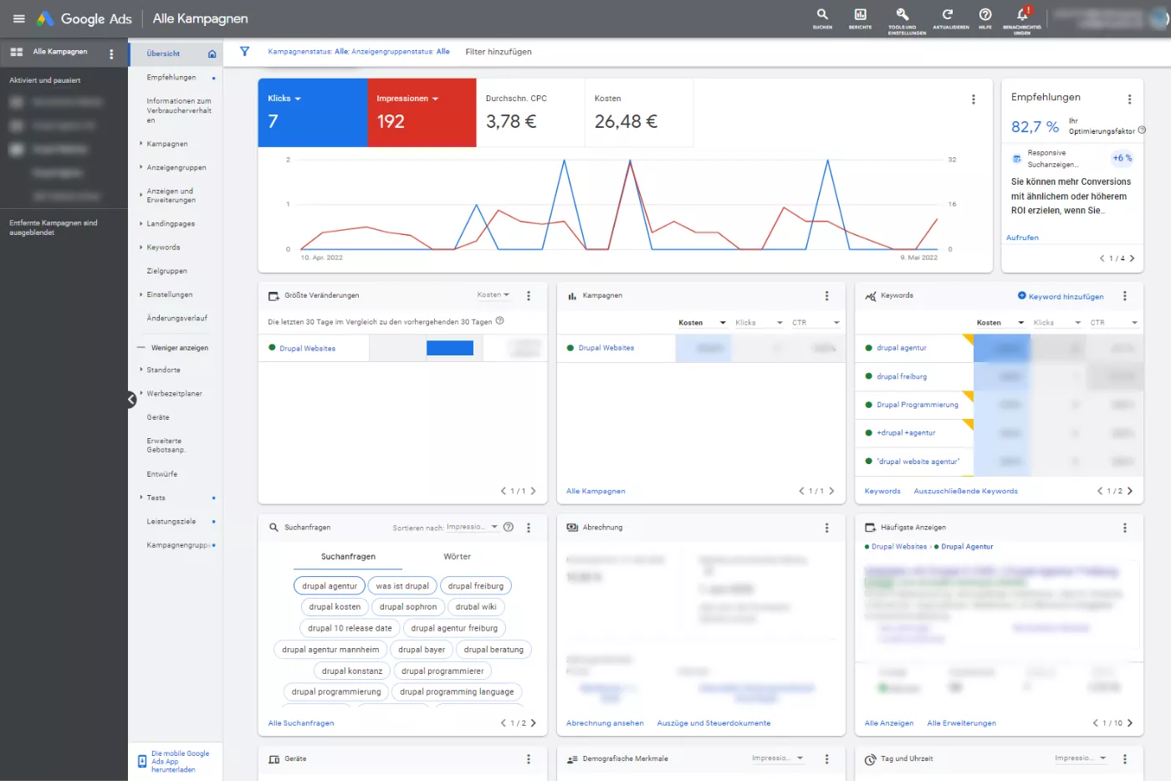Open Abrechnung card three-dot menu
The height and width of the screenshot is (781, 1171).
[x=826, y=528]
